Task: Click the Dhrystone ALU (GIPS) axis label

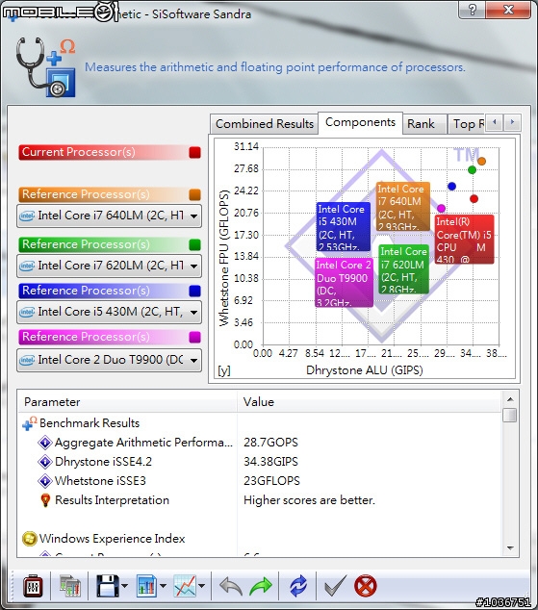Action: click(365, 370)
